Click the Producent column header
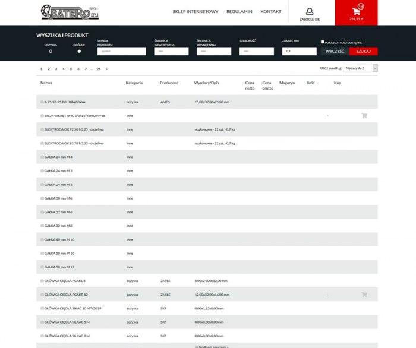 pos(169,83)
